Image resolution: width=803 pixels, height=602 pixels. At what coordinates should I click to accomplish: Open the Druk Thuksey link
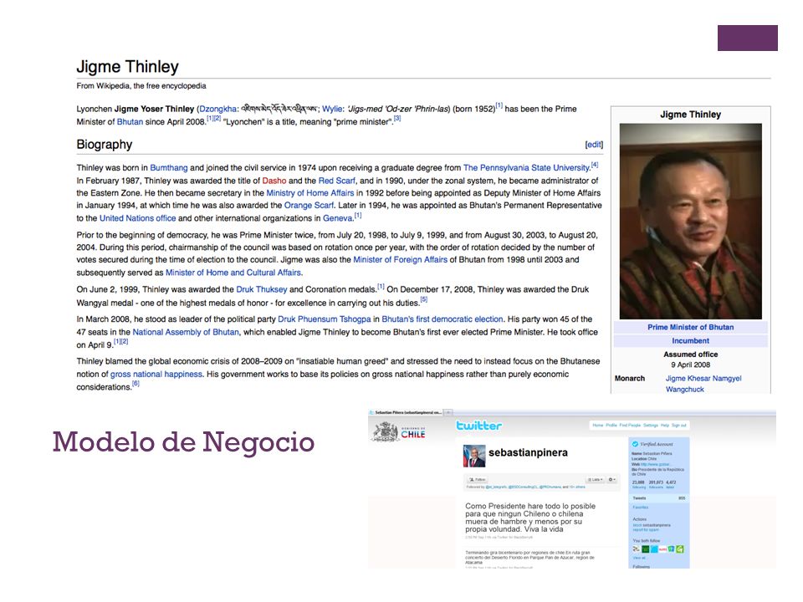(262, 290)
